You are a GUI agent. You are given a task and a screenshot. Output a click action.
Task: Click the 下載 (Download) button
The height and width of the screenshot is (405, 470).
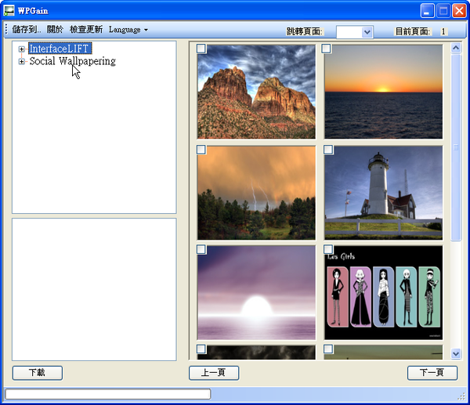(38, 373)
